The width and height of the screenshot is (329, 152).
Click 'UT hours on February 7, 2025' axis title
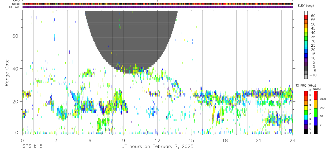(157, 147)
